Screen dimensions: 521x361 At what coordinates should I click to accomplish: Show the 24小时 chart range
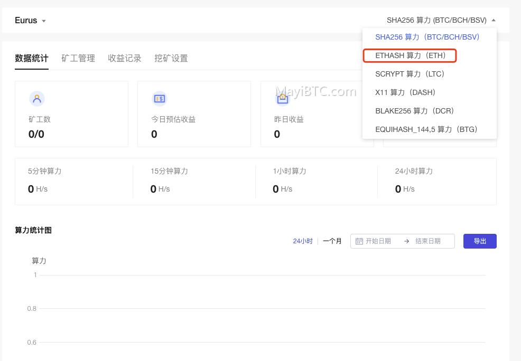coord(303,241)
